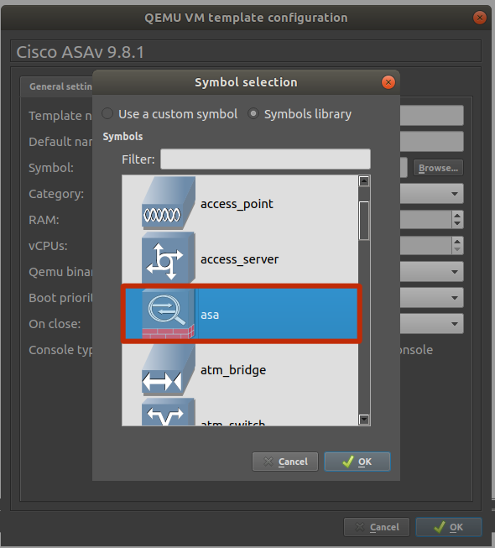Select the access_server symbol icon

tap(169, 258)
